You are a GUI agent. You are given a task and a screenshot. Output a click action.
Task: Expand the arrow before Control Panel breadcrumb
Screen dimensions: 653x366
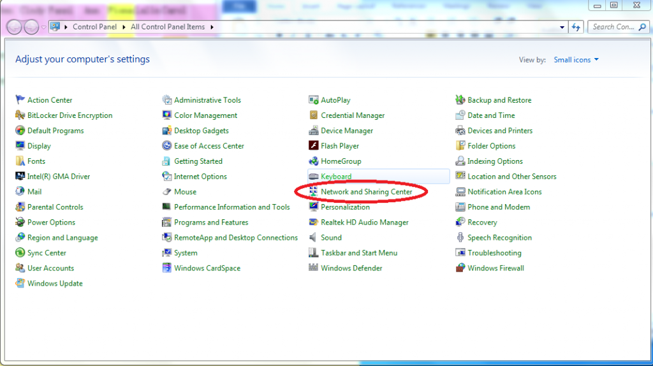click(x=66, y=27)
